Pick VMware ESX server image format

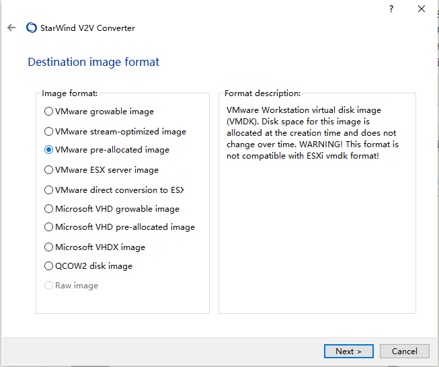(x=48, y=170)
